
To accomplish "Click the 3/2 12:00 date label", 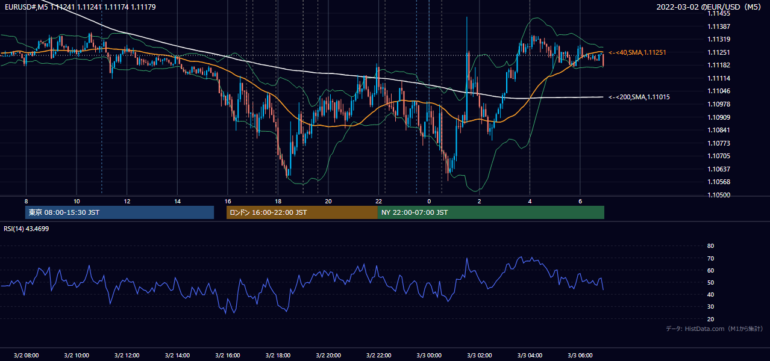I will pos(127,355).
